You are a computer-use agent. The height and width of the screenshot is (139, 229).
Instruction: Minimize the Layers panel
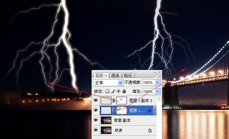(x=155, y=72)
